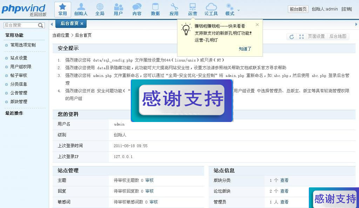Click the IP address 127.0.0.1
359x208 pixels.
[x=123, y=157]
